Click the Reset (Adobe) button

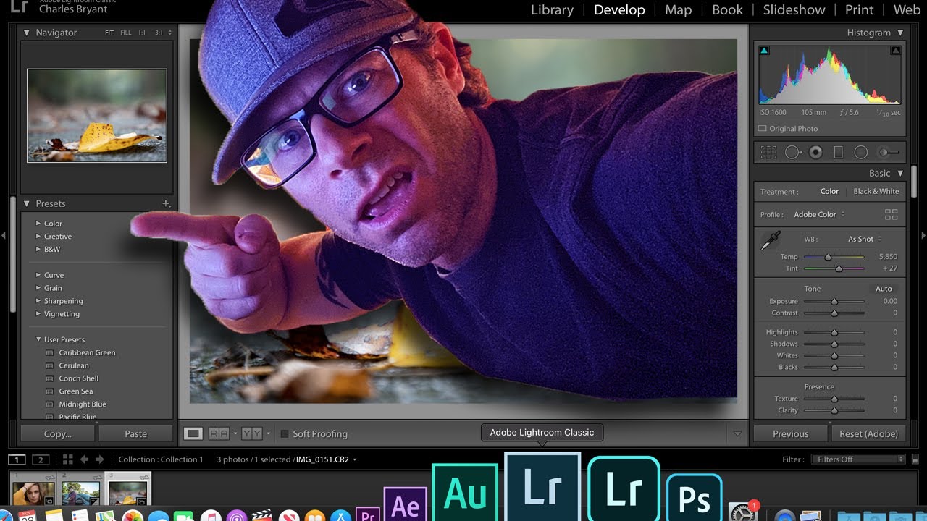[868, 434]
